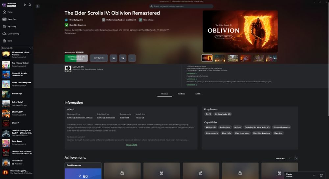Open the more options ellipsis button

132,58
